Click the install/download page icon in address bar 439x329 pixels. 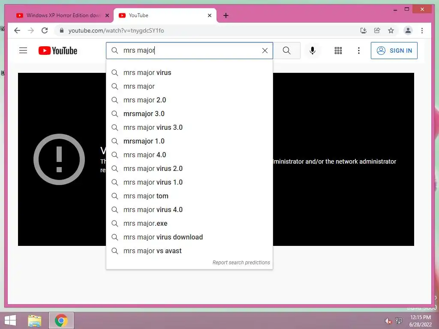(x=364, y=30)
